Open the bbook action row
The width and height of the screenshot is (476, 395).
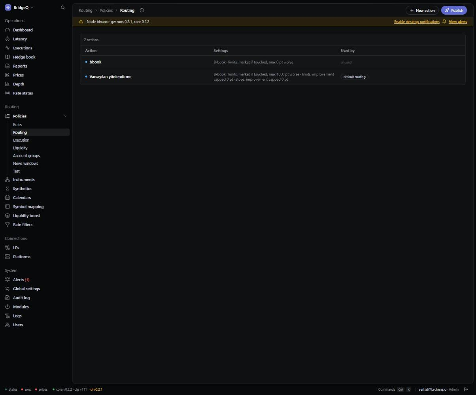272,62
